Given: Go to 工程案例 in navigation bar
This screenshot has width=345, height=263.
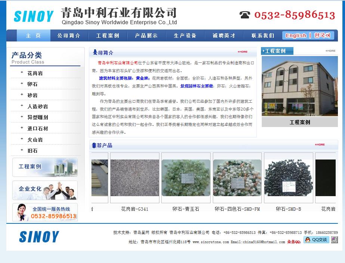Looking at the screenshot, I should click(x=108, y=35).
